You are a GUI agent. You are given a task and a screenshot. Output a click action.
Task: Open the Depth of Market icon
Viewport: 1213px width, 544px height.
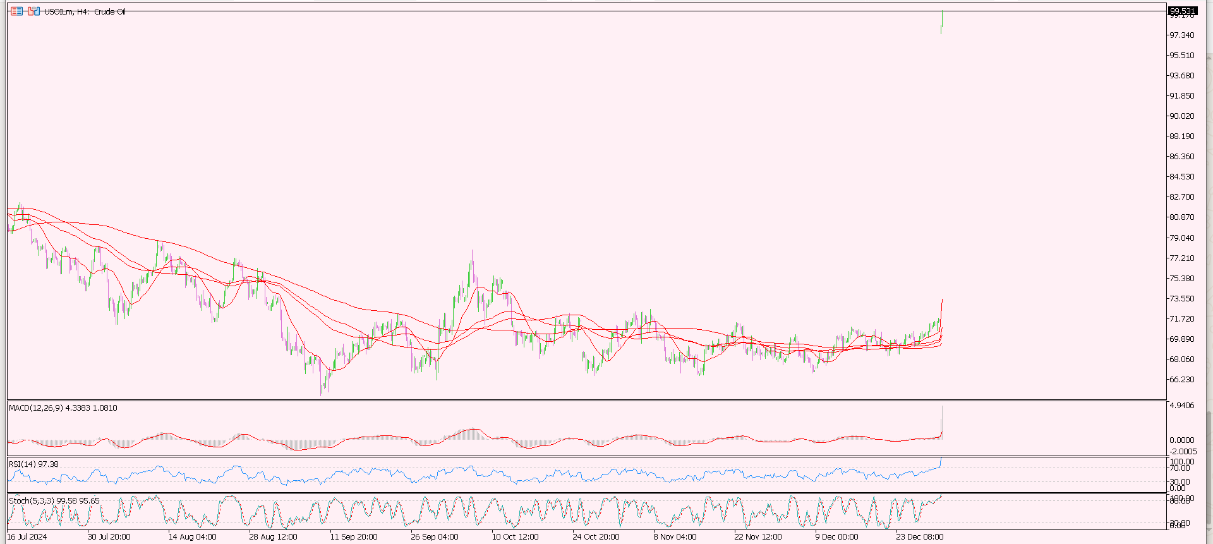point(33,11)
